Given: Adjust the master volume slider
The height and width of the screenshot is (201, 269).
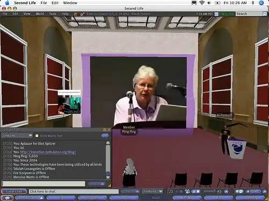Looking at the screenshot, I should click(210, 191).
